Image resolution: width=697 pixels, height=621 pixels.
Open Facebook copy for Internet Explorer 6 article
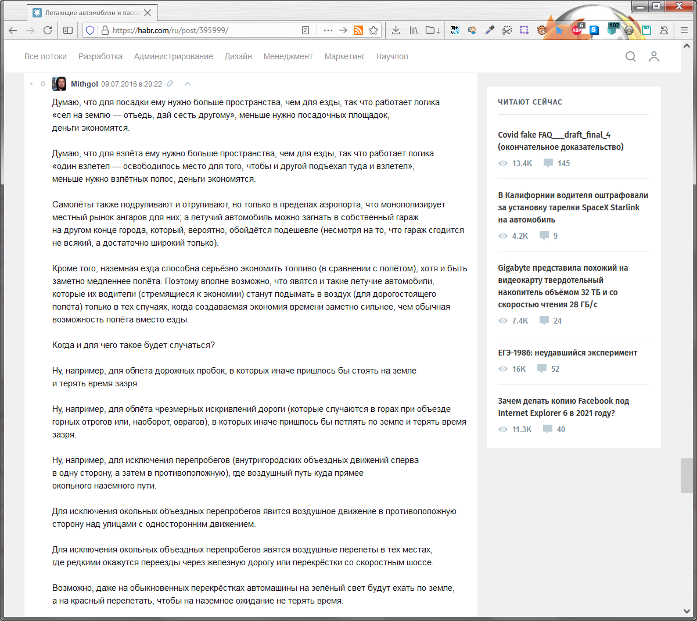point(563,407)
